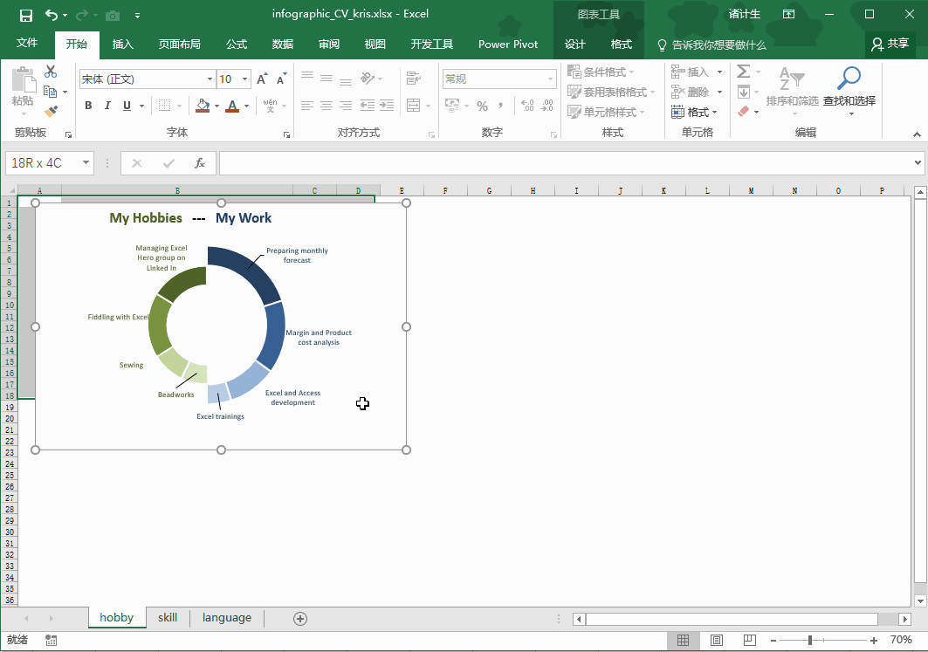
Task: Open Find and Select (查找和选择)
Action: pyautogui.click(x=849, y=90)
